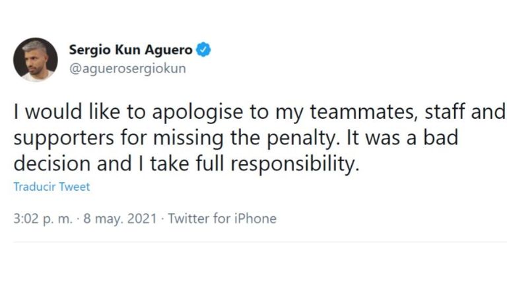This screenshot has height=285, width=507.
Task: Click the word "Traducir" below the tweet
Action: click(34, 187)
